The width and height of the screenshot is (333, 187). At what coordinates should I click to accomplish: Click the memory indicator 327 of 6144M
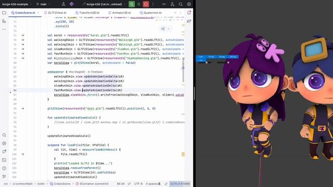(180, 184)
